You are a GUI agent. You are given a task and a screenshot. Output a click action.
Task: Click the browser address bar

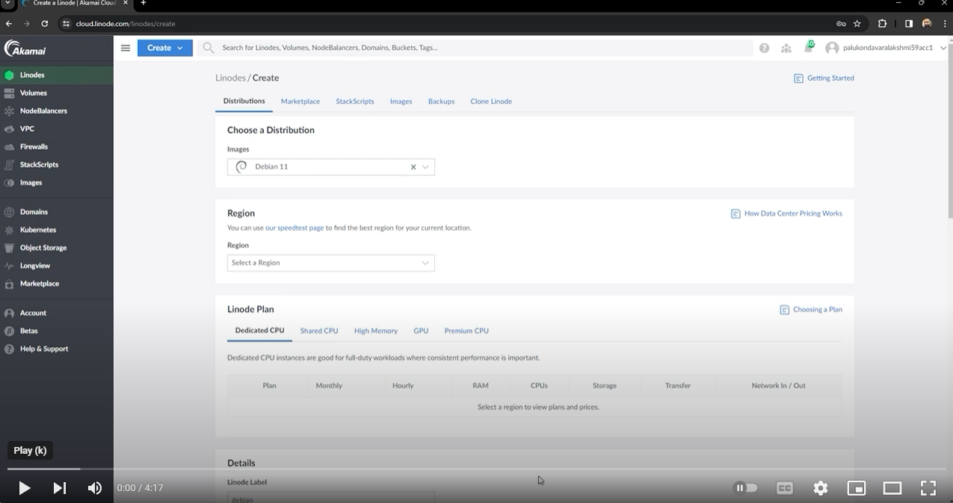click(448, 24)
